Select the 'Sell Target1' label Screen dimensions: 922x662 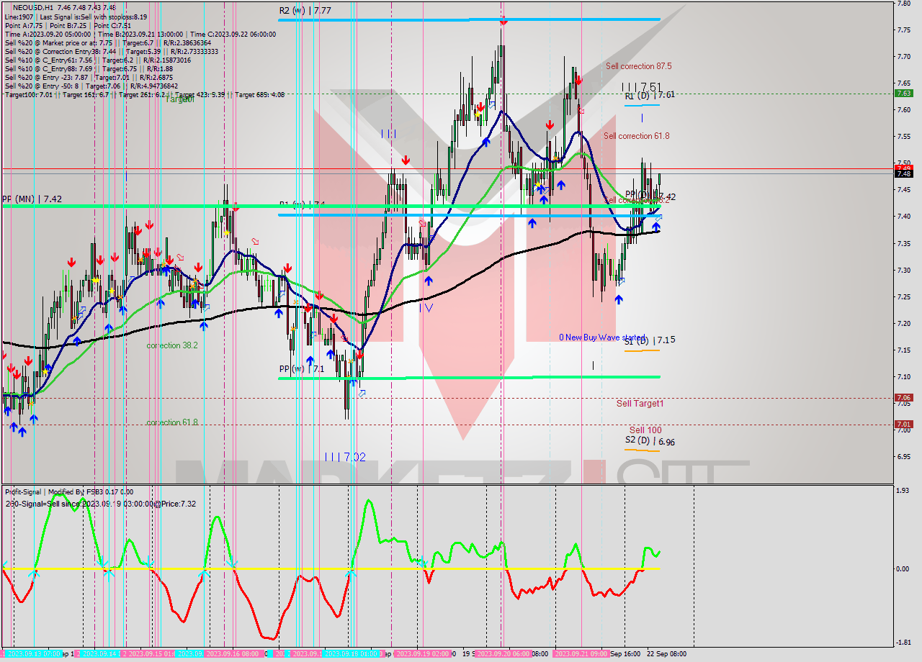point(640,404)
